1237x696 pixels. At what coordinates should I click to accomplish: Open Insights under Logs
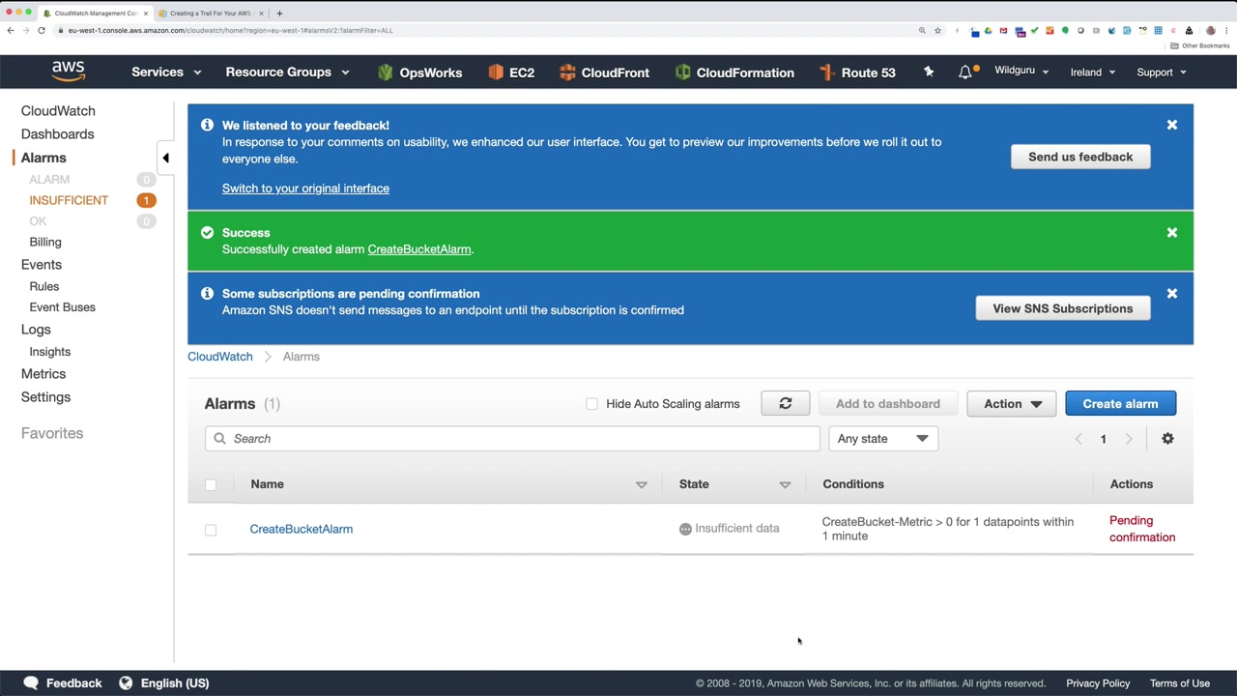(x=50, y=352)
